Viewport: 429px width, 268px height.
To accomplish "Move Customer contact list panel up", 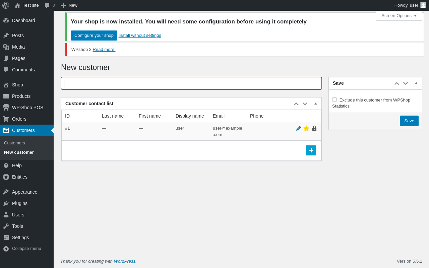I will point(296,104).
